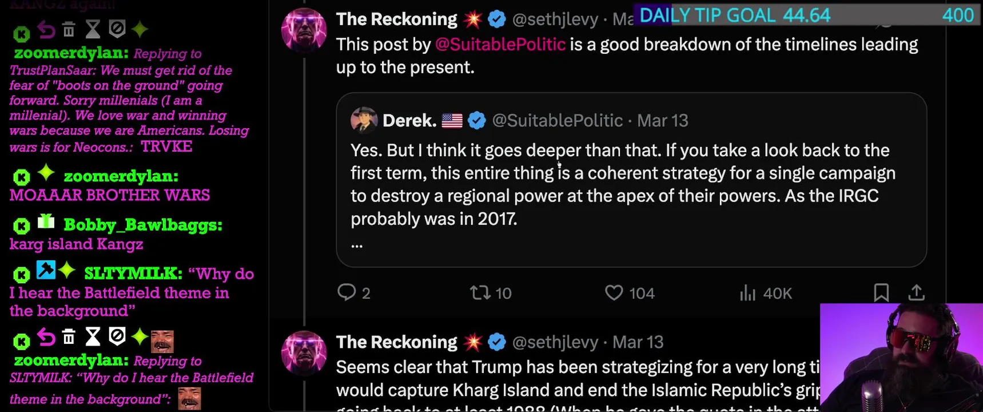Image resolution: width=983 pixels, height=412 pixels.
Task: Click the Mar 13 timestamp on Derek's post
Action: (662, 121)
